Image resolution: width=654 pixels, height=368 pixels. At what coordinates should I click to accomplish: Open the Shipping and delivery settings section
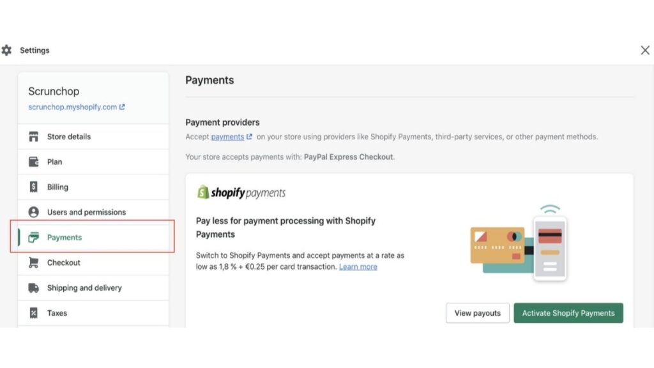84,287
